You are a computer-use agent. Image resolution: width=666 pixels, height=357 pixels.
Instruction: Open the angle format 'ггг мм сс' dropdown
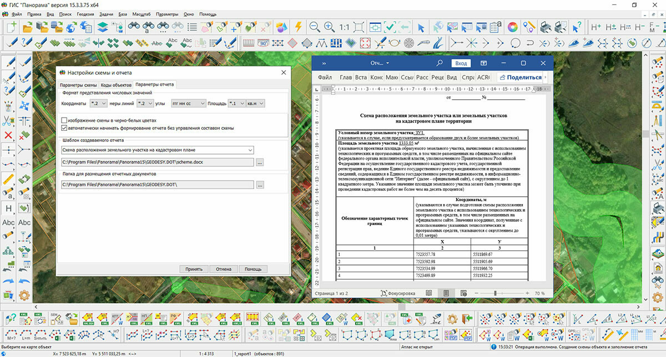tap(202, 103)
